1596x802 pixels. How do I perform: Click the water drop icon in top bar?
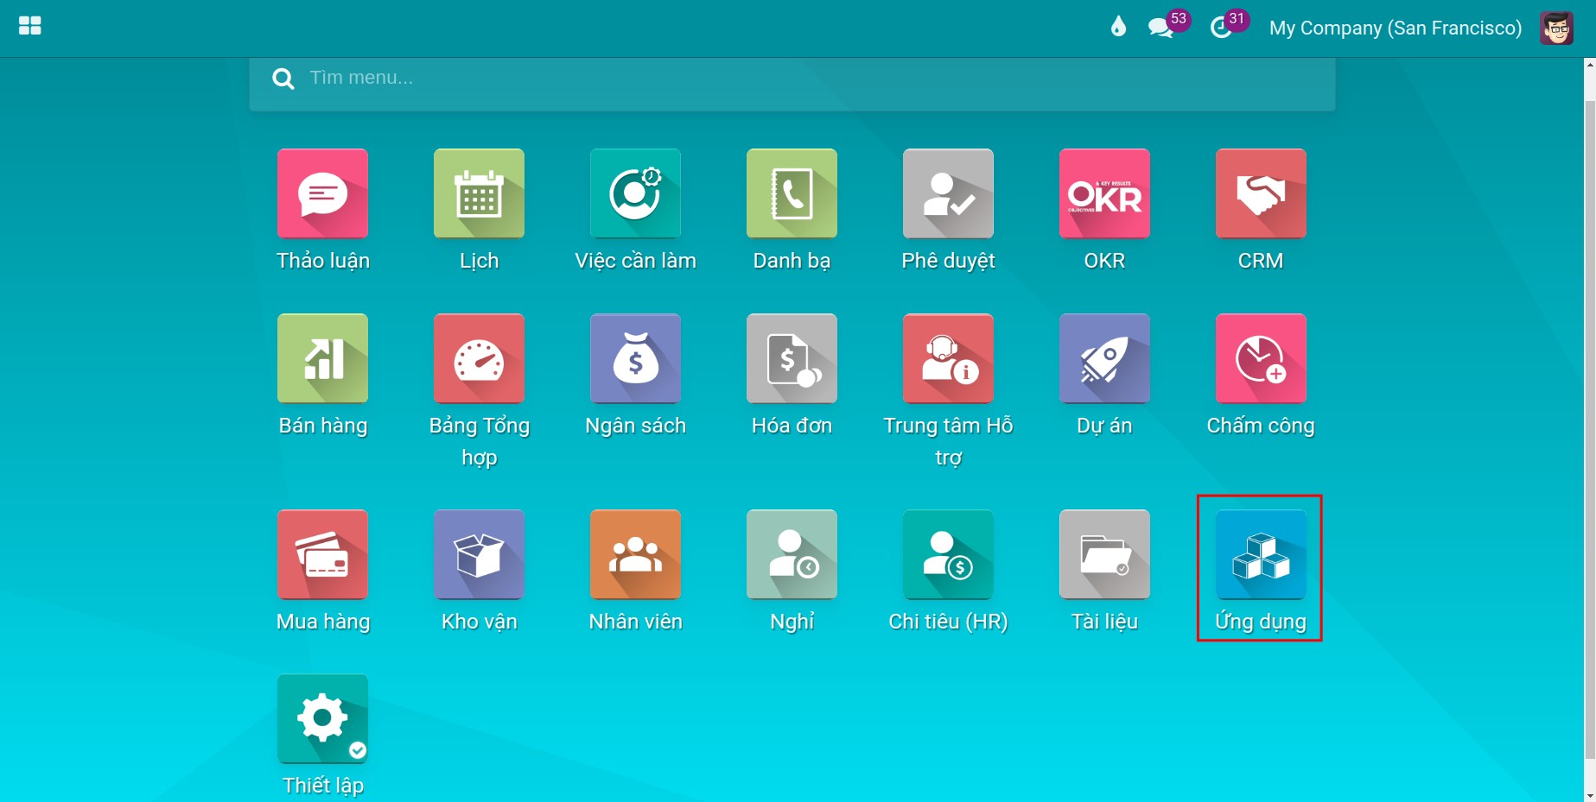click(1118, 27)
